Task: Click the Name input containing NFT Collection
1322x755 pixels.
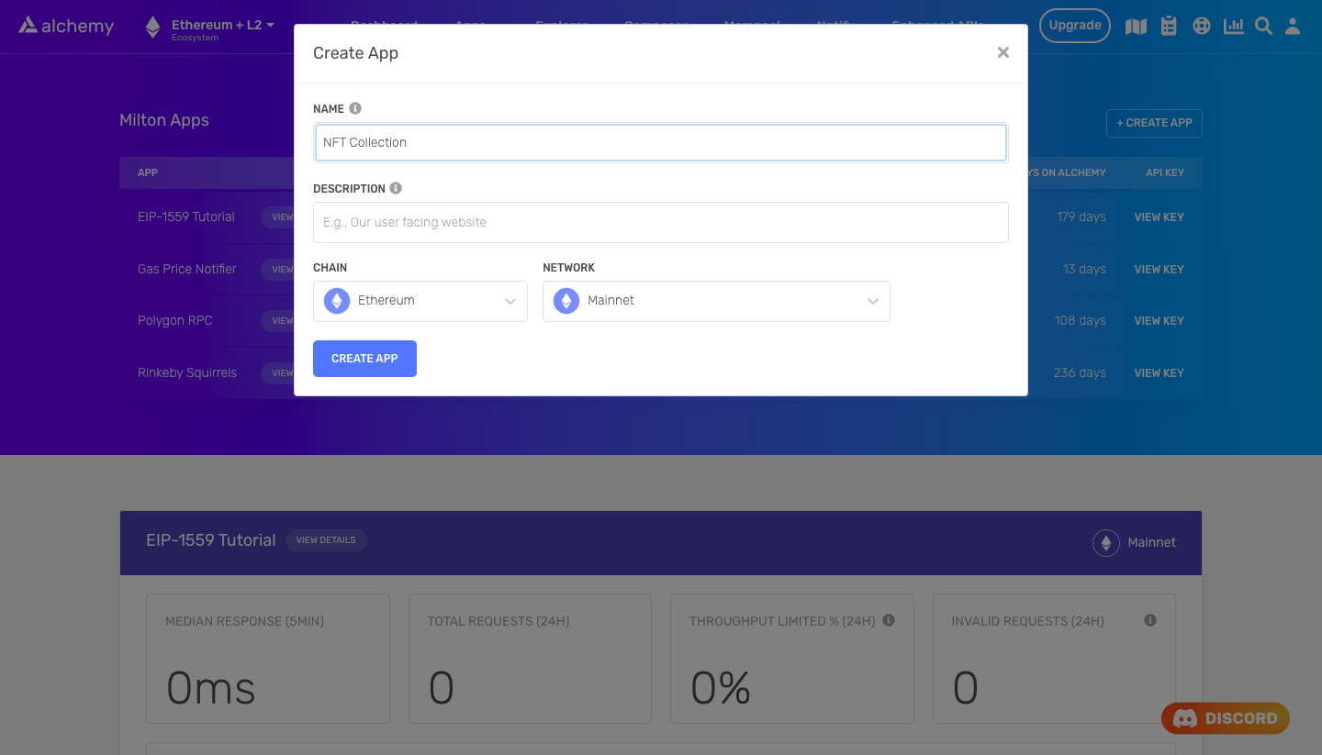Action: pyautogui.click(x=661, y=143)
